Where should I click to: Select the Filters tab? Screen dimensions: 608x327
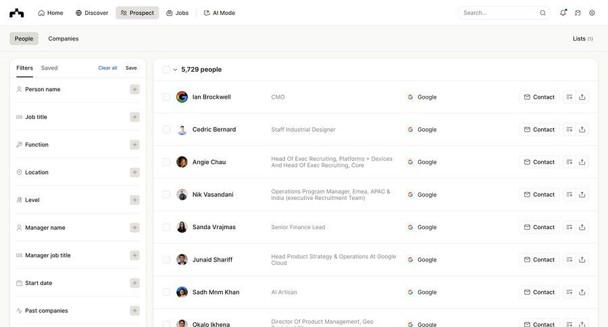[x=24, y=68]
